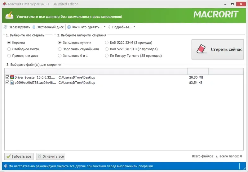248x172 pixels.
Task: Click the Macrorit app icon in title bar
Action: (5, 4)
